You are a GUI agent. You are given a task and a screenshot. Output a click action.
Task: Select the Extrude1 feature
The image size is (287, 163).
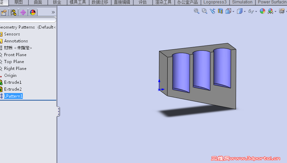coord(13,82)
